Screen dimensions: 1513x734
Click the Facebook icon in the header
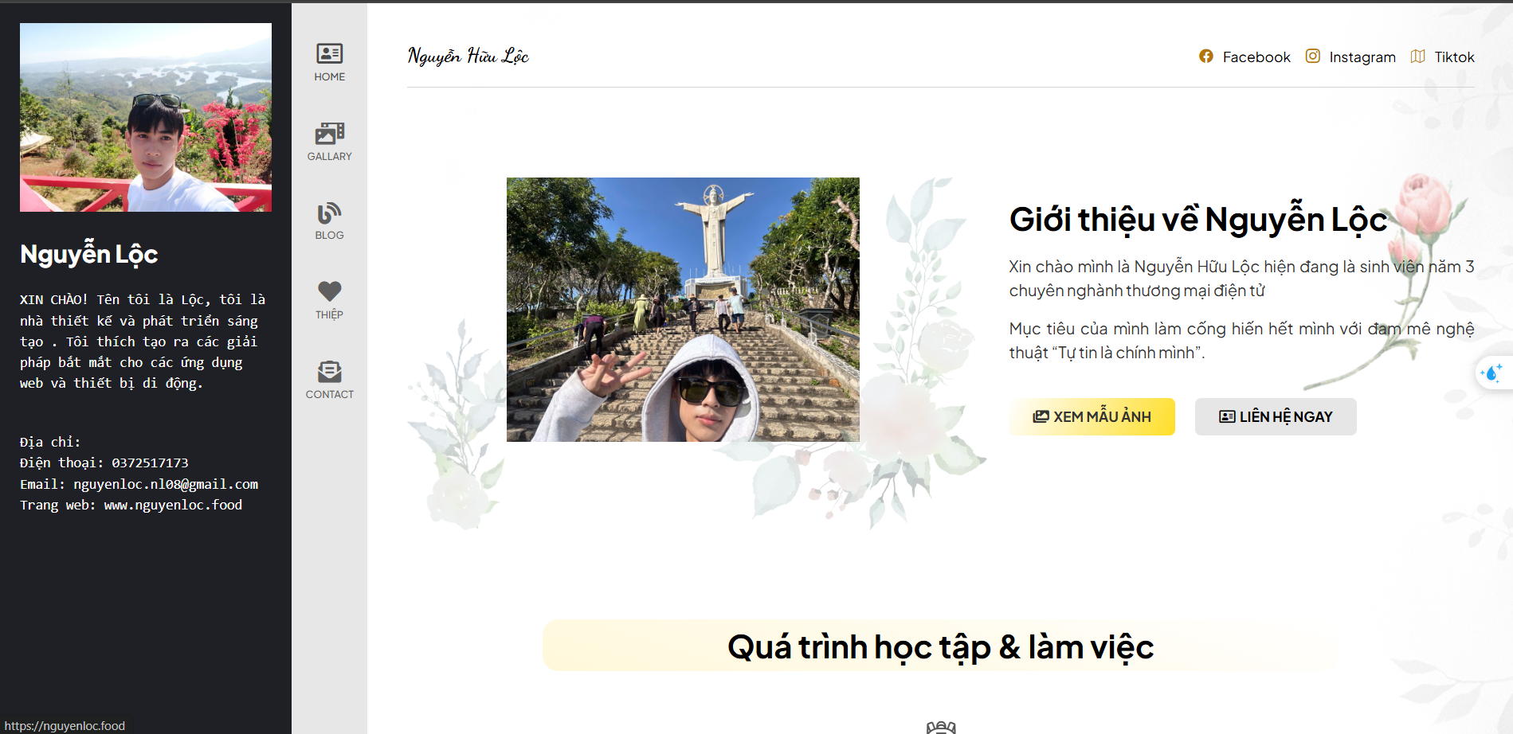coord(1206,57)
